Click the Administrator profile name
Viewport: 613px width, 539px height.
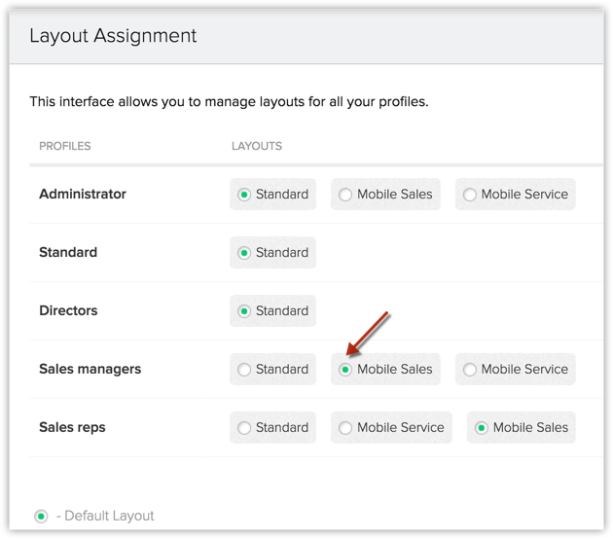pos(83,195)
